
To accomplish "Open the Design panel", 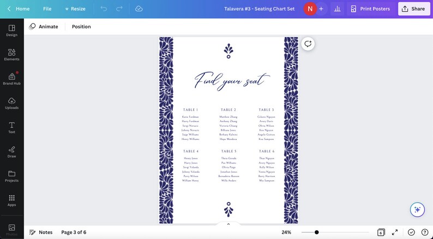I will pos(11,30).
